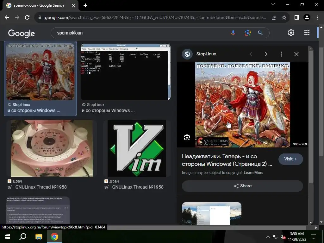The width and height of the screenshot is (324, 243).
Task: Click the Google logo
Action: [21, 33]
